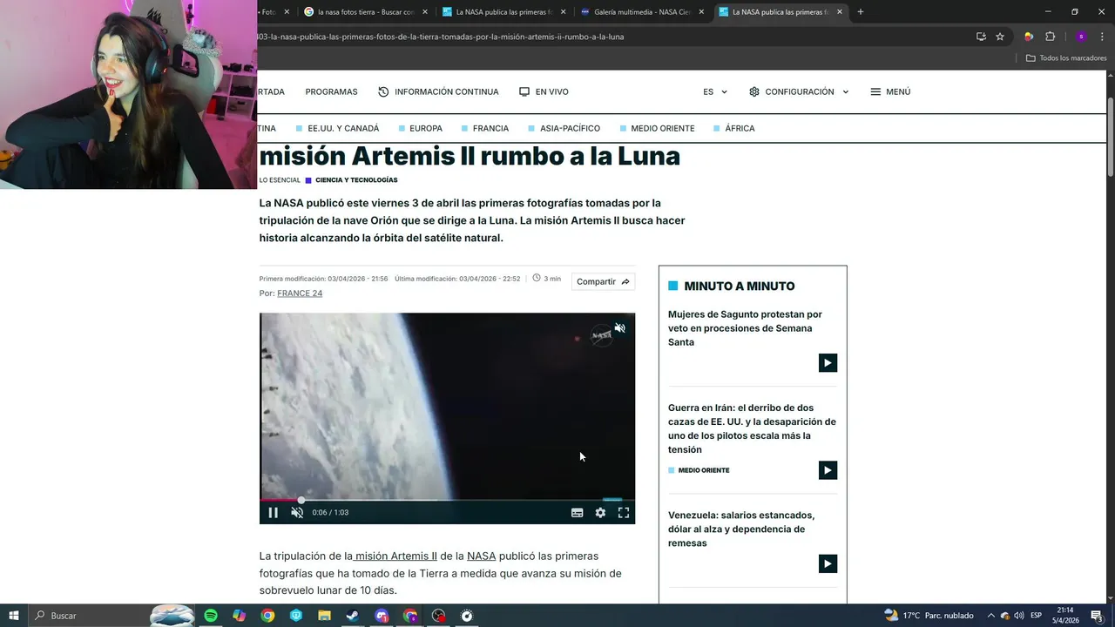Open Discord from the taskbar
1115x627 pixels.
pos(382,616)
